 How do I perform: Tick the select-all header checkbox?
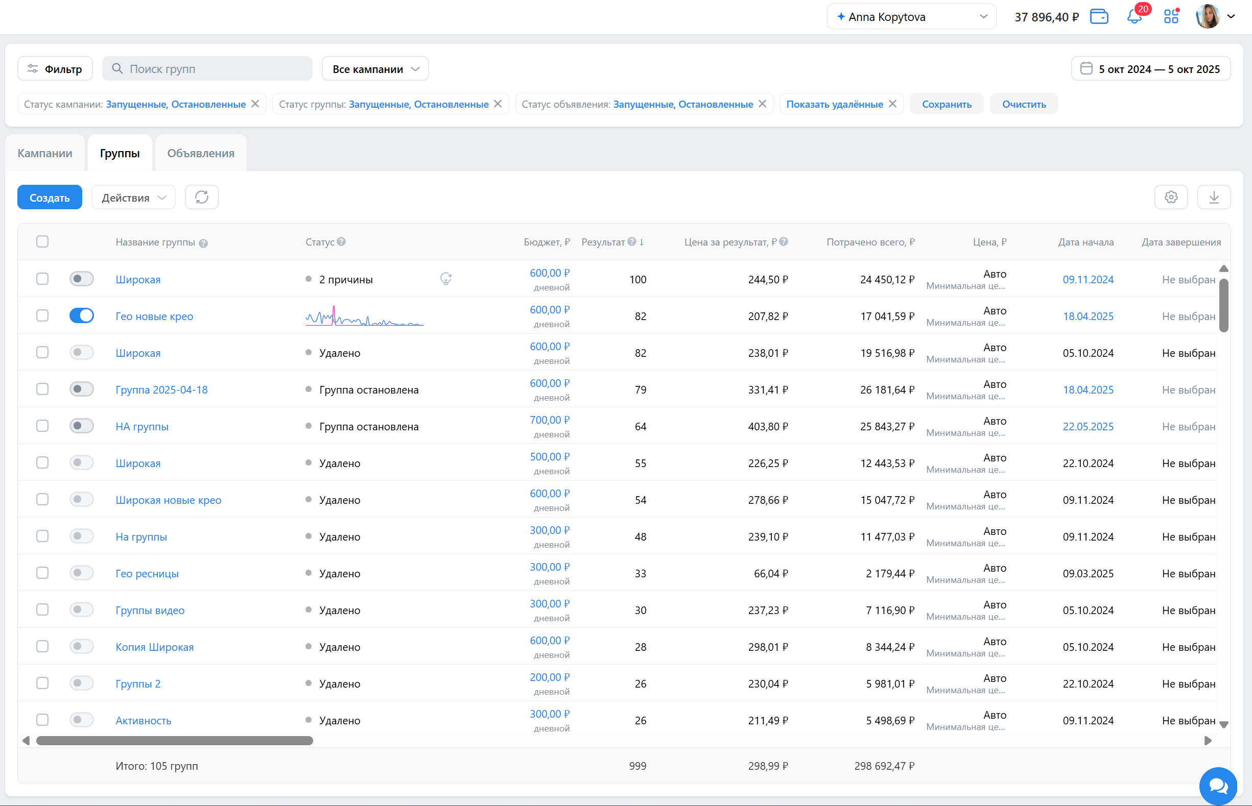pyautogui.click(x=42, y=242)
